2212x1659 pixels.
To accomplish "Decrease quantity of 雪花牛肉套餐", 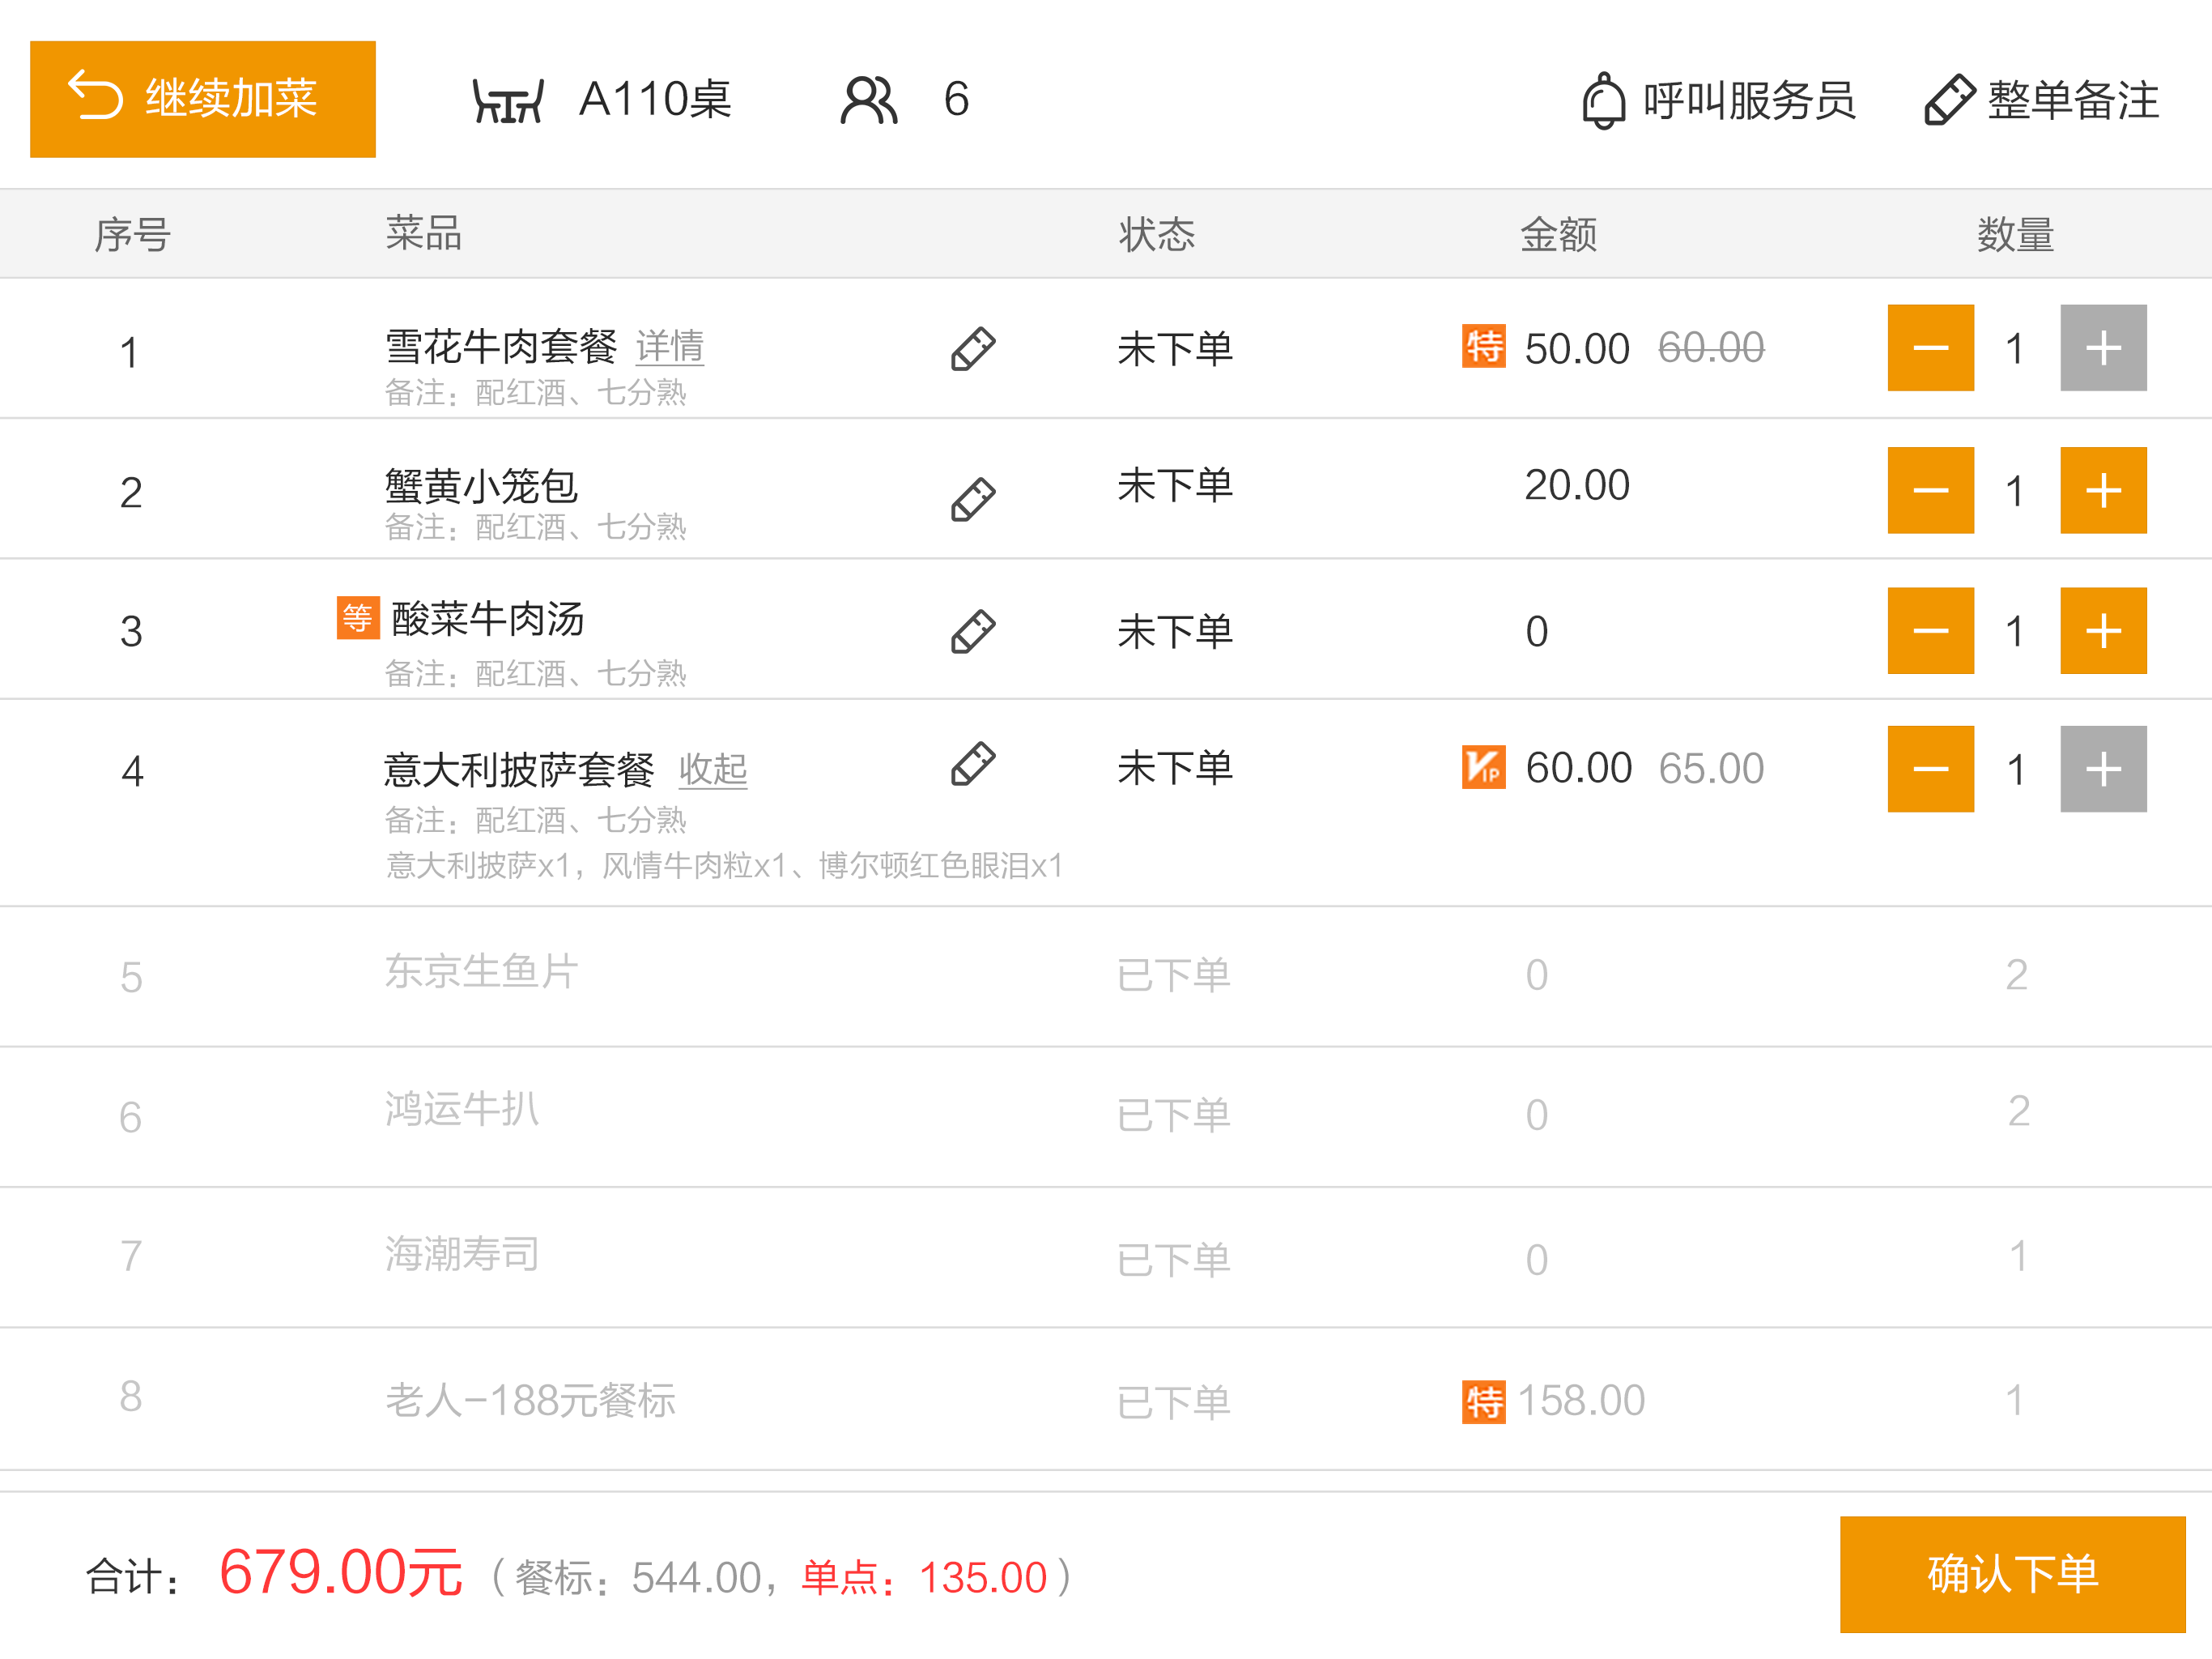I will tap(1930, 348).
